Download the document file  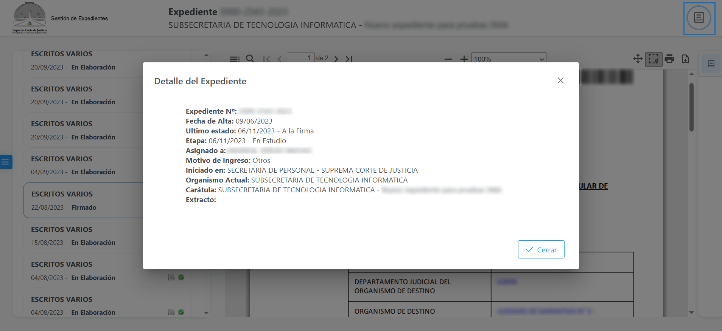tap(685, 59)
